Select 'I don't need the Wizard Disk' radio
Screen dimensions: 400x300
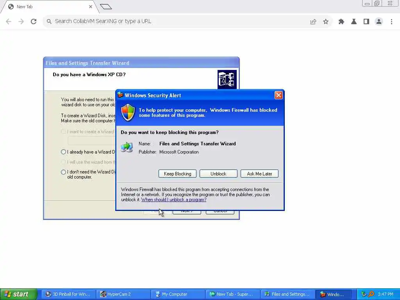tap(64, 172)
